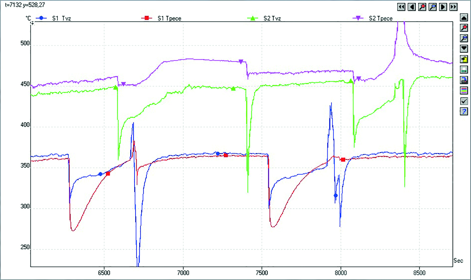Viewport: 471px width, 280px height.
Task: Click the 7000 tick label on the time axis
Action: click(x=183, y=273)
